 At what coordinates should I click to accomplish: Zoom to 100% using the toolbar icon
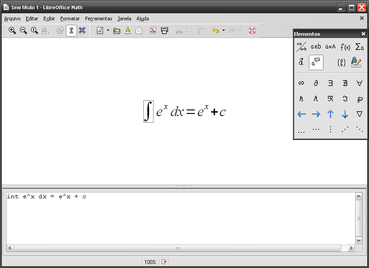[34, 30]
